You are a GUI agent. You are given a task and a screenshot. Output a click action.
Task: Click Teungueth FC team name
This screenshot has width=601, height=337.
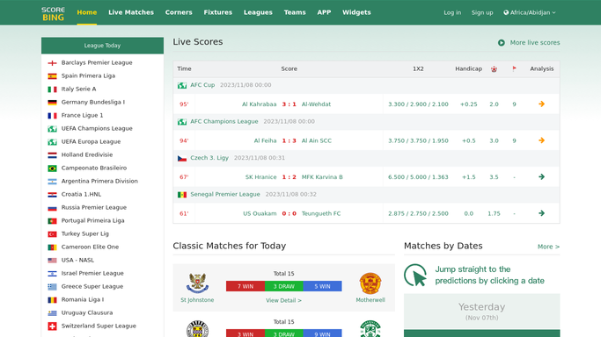[321, 213]
